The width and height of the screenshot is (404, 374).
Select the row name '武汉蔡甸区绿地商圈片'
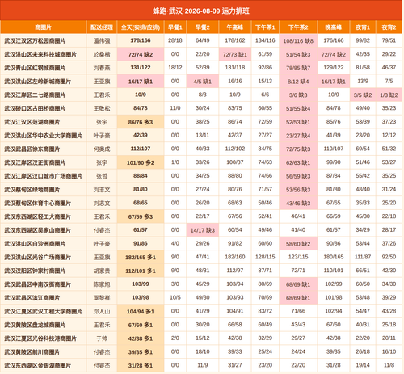[x=32, y=190]
